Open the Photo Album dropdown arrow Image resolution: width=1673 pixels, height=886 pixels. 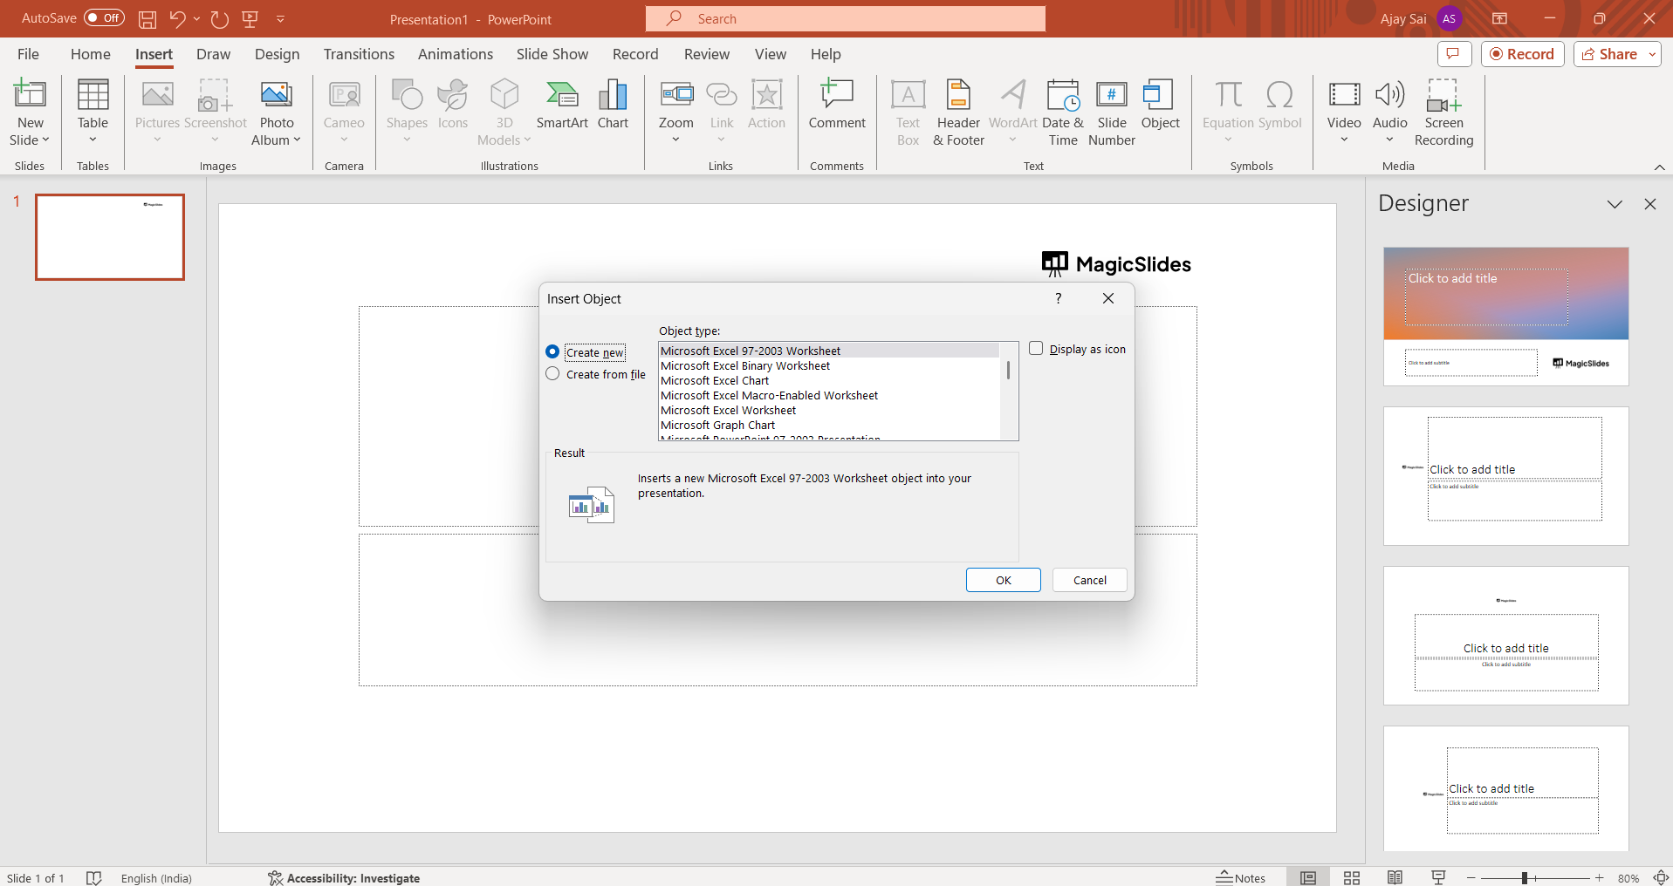point(297,140)
